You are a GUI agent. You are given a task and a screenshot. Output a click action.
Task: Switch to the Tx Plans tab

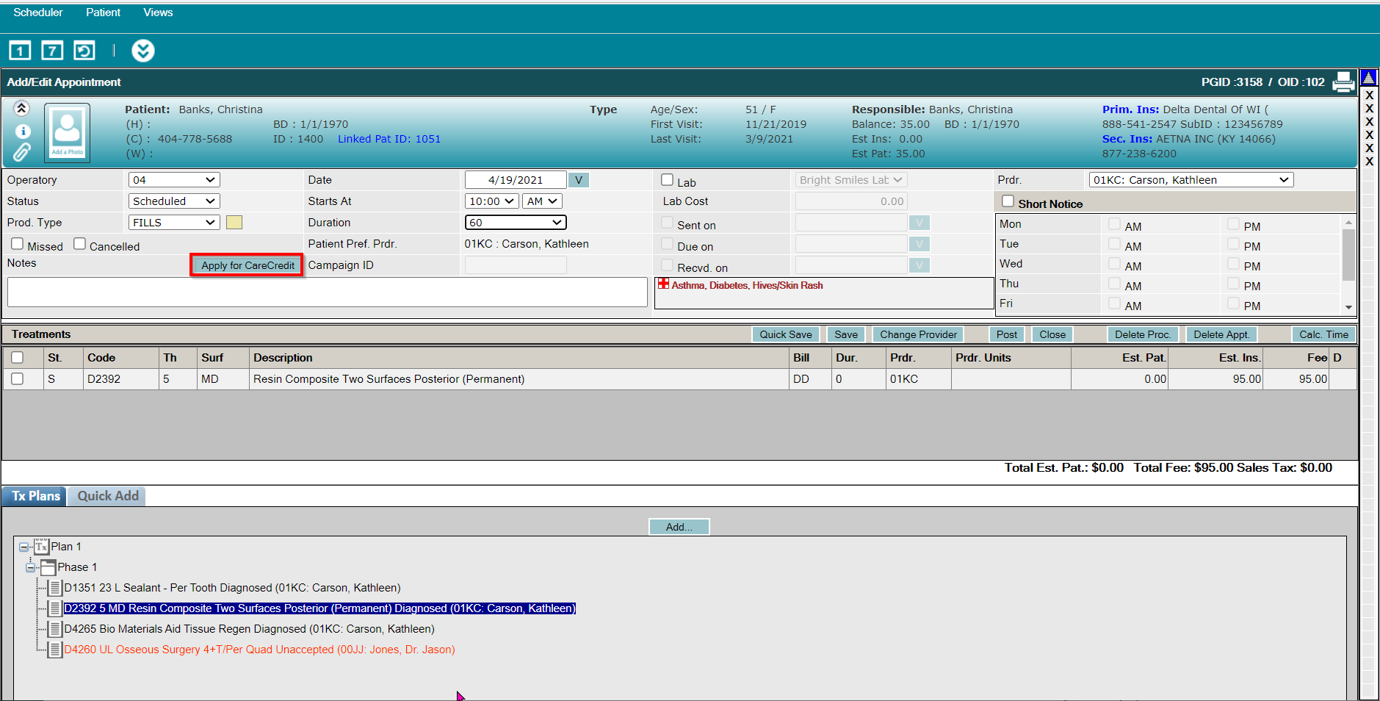tap(35, 496)
